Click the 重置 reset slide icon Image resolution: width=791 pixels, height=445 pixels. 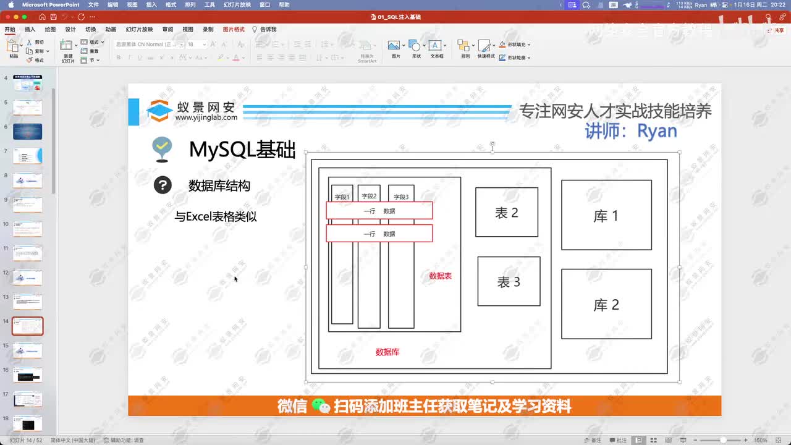85,51
